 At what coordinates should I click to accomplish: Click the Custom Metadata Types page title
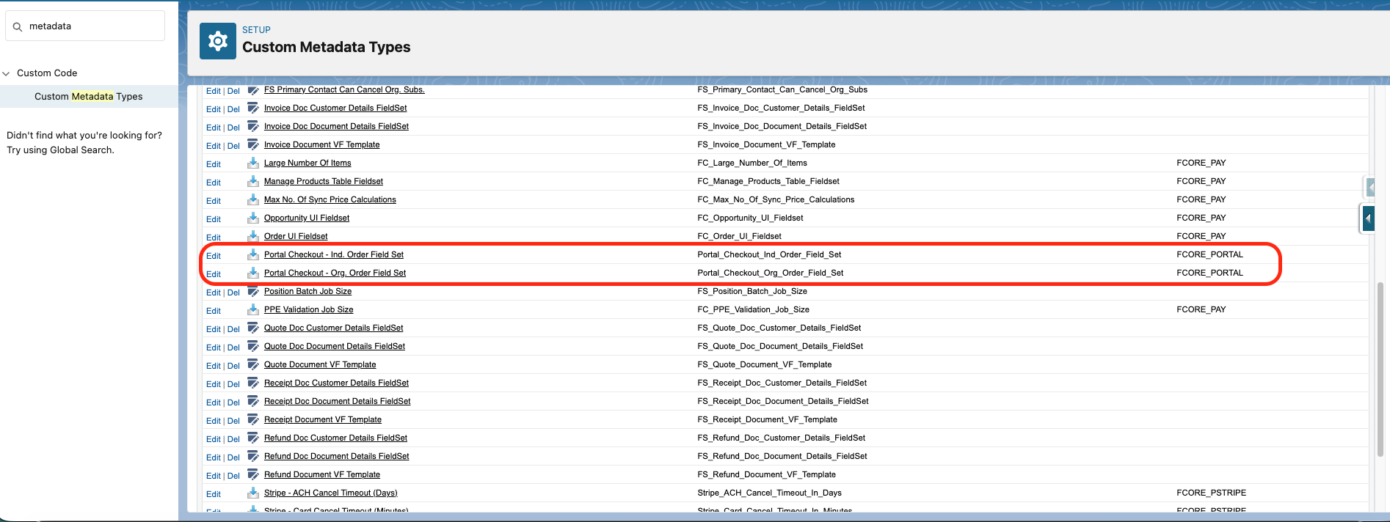coord(327,47)
